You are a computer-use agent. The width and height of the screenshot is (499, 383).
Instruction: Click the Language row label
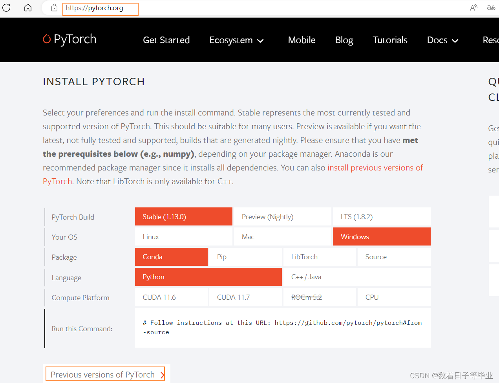66,278
